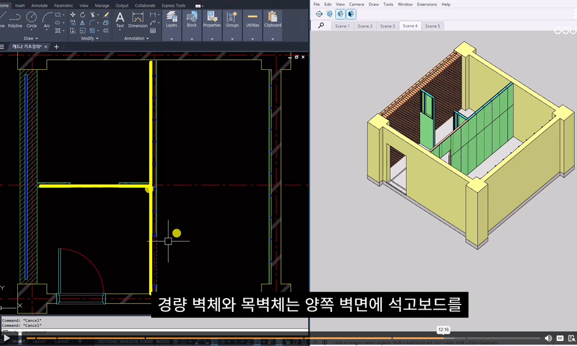This screenshot has width=577, height=346.
Task: Pick the Fillet tool in Modify panel
Action: (x=92, y=23)
